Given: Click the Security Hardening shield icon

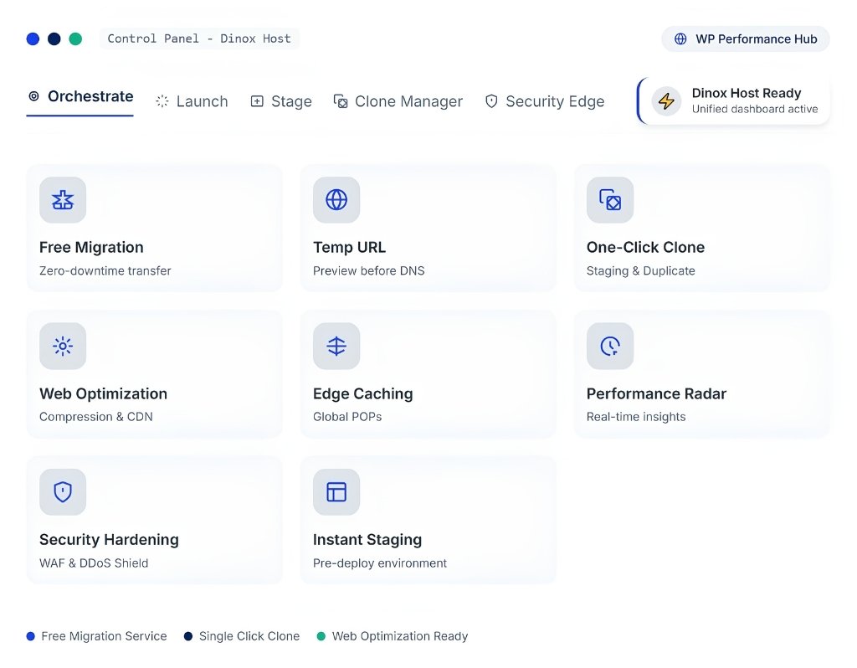Looking at the screenshot, I should [63, 492].
